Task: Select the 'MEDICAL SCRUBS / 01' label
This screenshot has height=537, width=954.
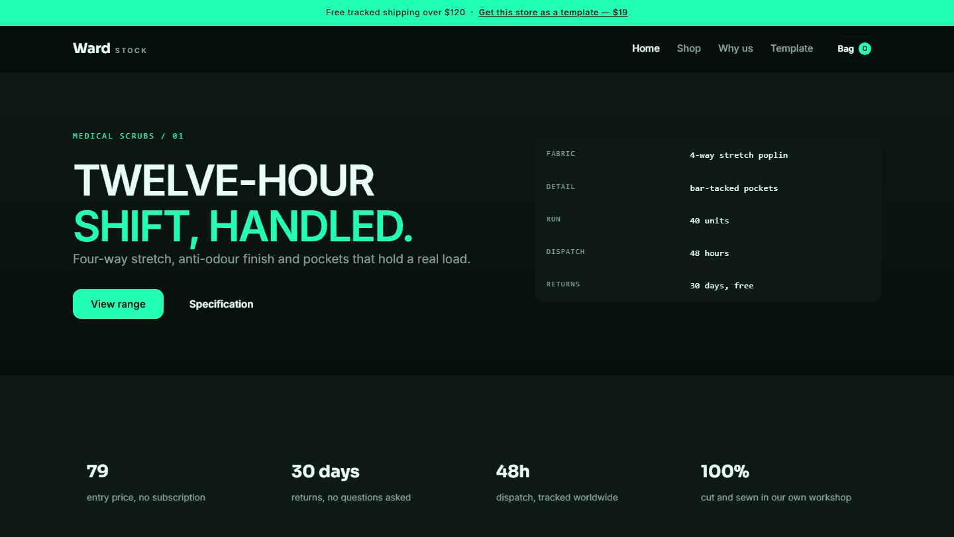Action: (x=128, y=136)
